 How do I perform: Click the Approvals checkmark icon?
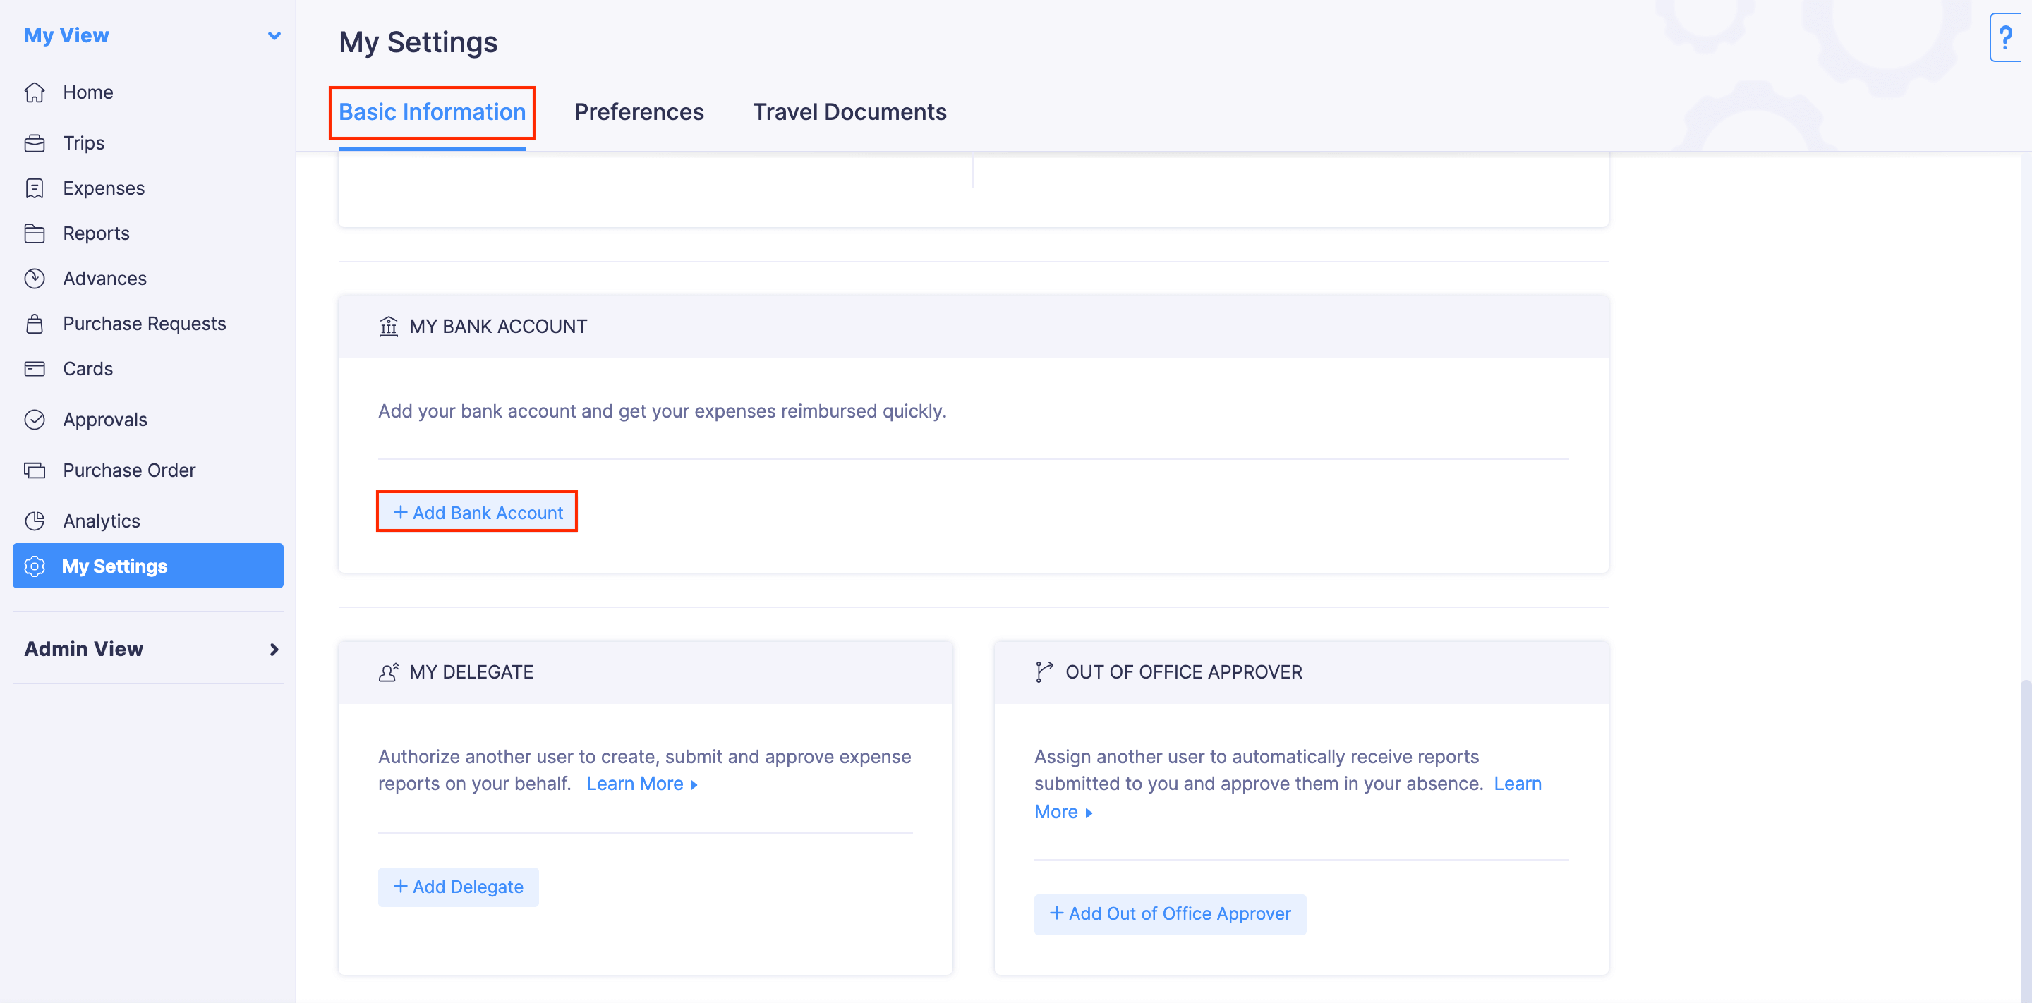(x=35, y=420)
